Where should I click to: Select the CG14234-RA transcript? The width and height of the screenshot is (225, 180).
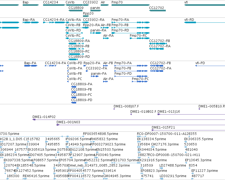click(x=54, y=22)
